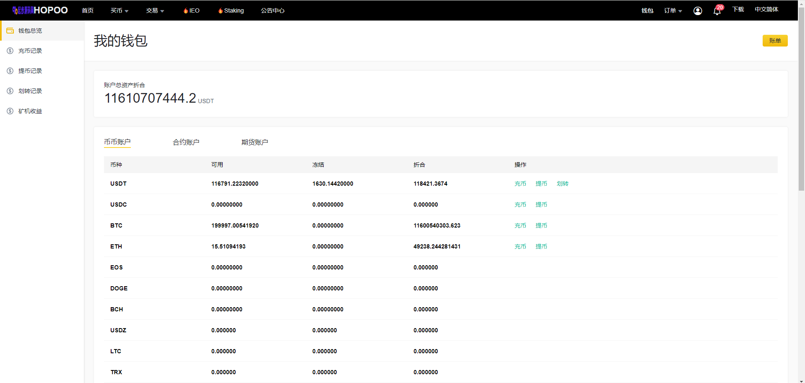Expand the 买币 dropdown menu
The width and height of the screenshot is (805, 383).
click(119, 10)
